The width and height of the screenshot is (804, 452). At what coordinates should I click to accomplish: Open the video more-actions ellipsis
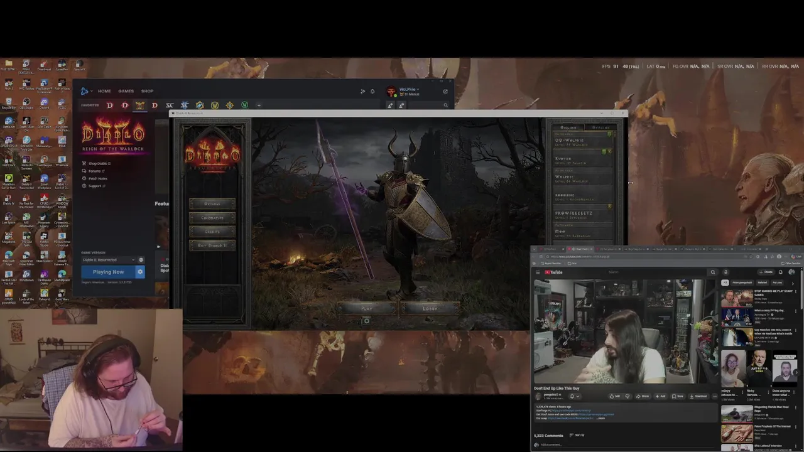tap(714, 396)
